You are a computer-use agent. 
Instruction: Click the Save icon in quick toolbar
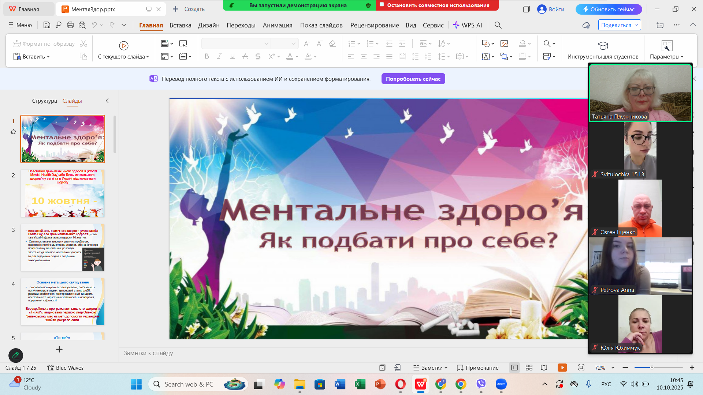47,25
